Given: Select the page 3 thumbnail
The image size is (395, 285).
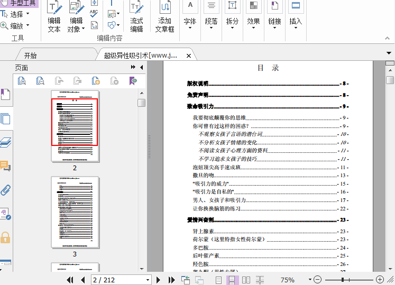Looking at the screenshot, I should tap(75, 212).
